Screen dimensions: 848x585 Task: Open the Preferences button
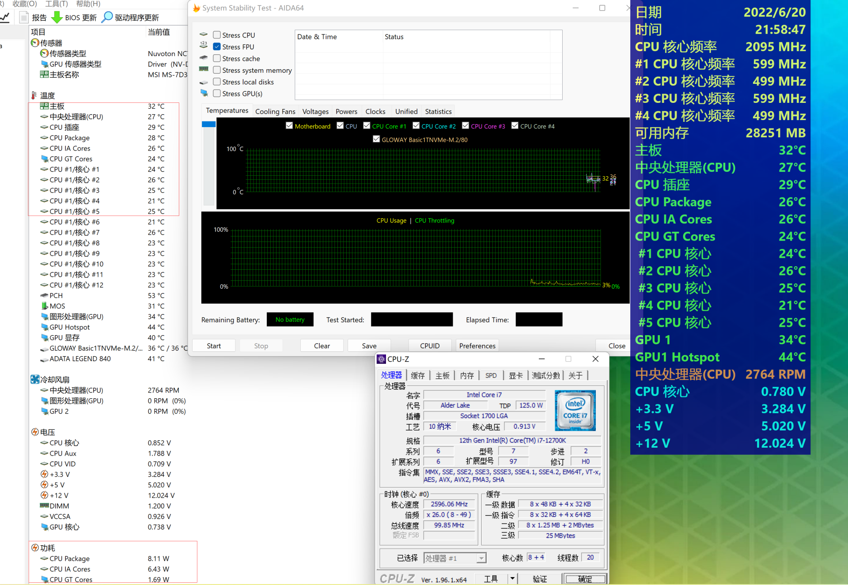click(x=477, y=346)
